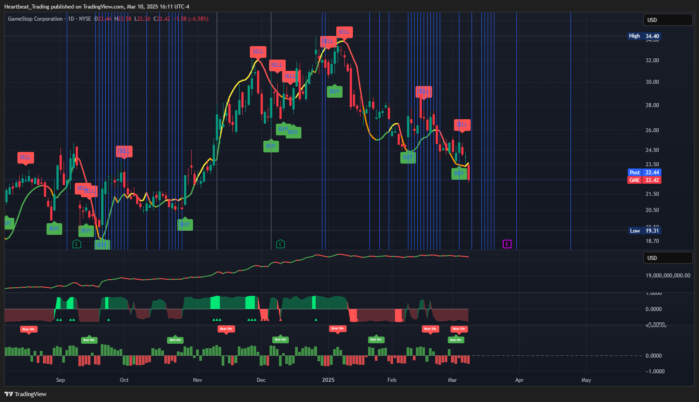The image size is (699, 402).
Task: Click the High 34.40 price label
Action: [x=644, y=36]
